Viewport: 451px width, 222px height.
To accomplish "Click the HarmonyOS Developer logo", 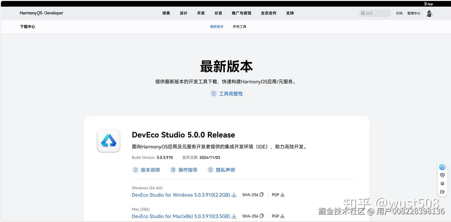I will coord(41,13).
